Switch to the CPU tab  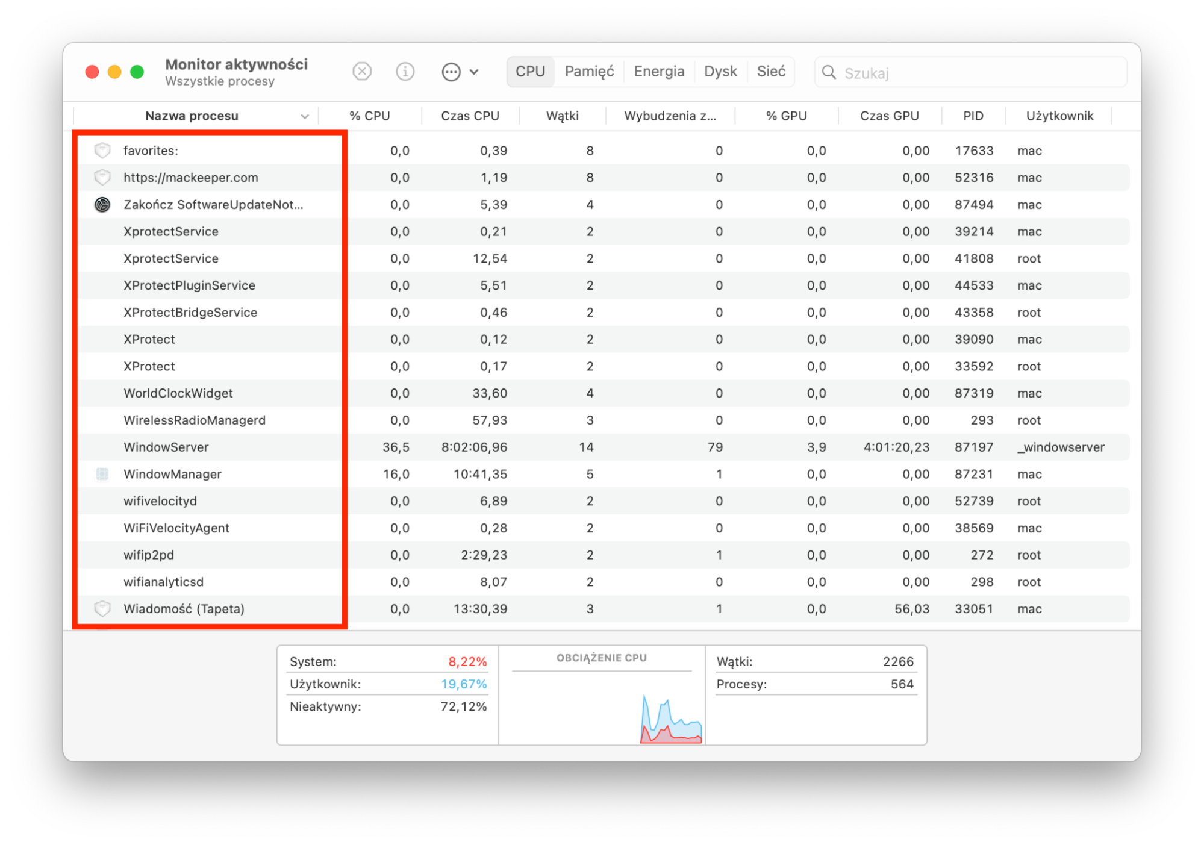point(530,72)
